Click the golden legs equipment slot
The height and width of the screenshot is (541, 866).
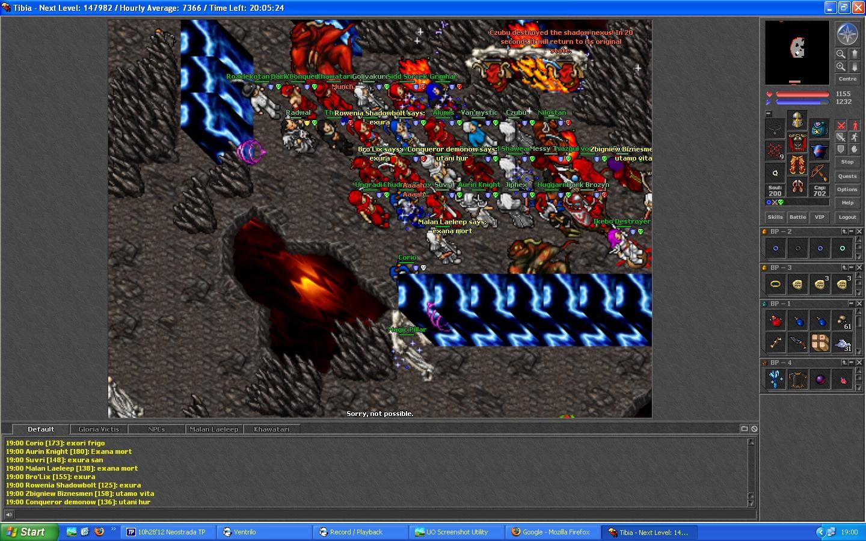point(797,164)
